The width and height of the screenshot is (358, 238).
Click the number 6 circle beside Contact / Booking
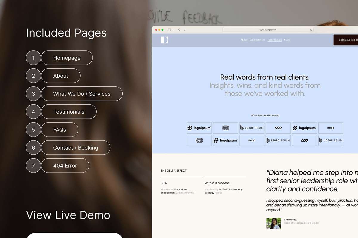pos(33,148)
